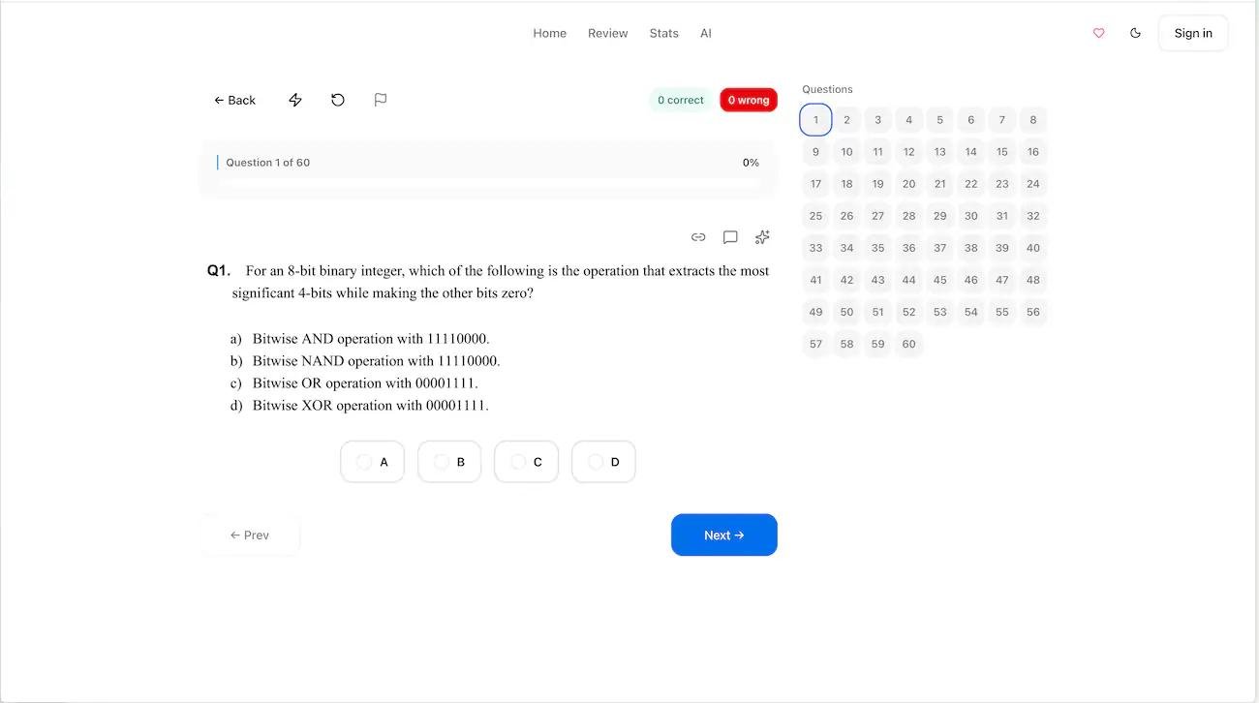Screen dimensions: 1259x703
Task: Open the AI nav item
Action: pos(706,33)
